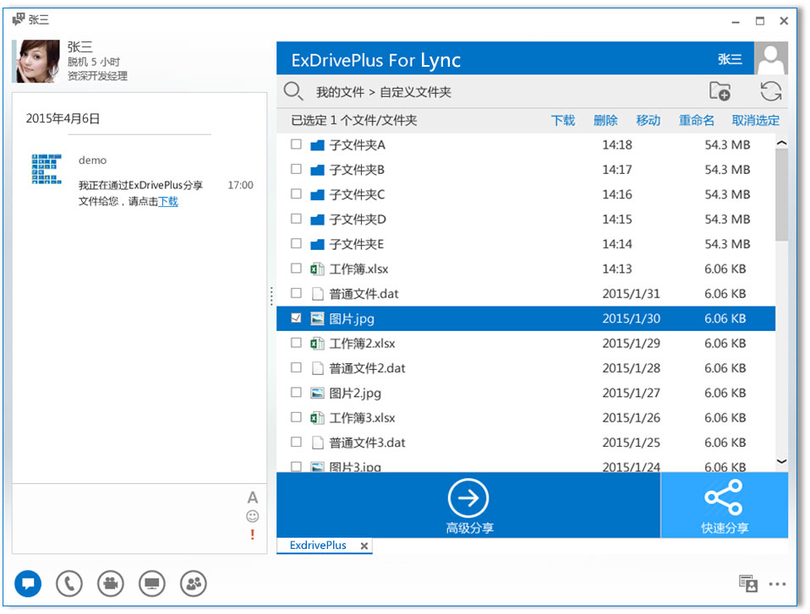Check the box for 普通文件.dat
This screenshot has width=810, height=614.
pyautogui.click(x=296, y=293)
